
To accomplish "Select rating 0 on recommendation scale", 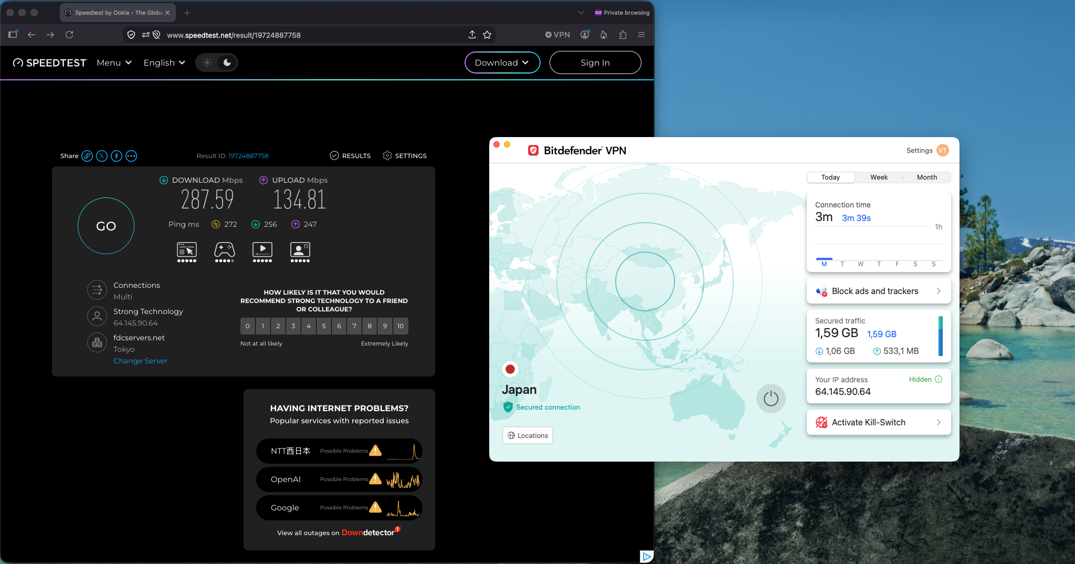I will pos(248,326).
